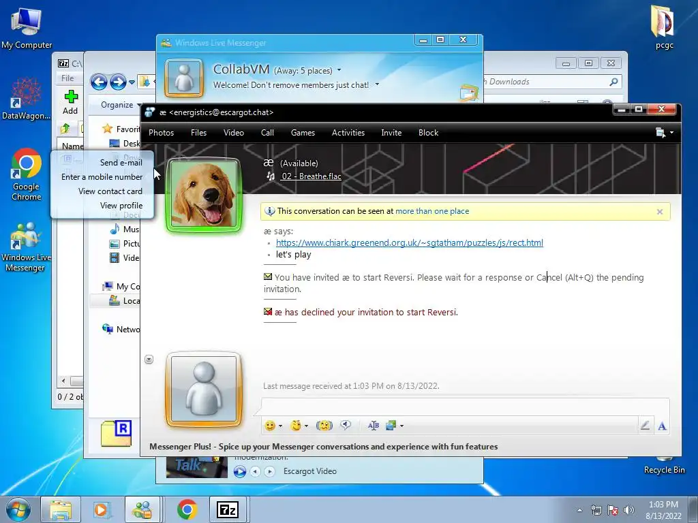Open the Photos menu in chat window
The image size is (698, 523).
pyautogui.click(x=161, y=133)
